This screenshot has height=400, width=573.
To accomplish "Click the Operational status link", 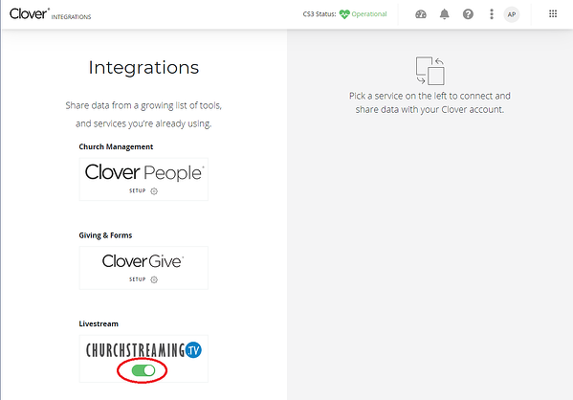I will tap(369, 14).
